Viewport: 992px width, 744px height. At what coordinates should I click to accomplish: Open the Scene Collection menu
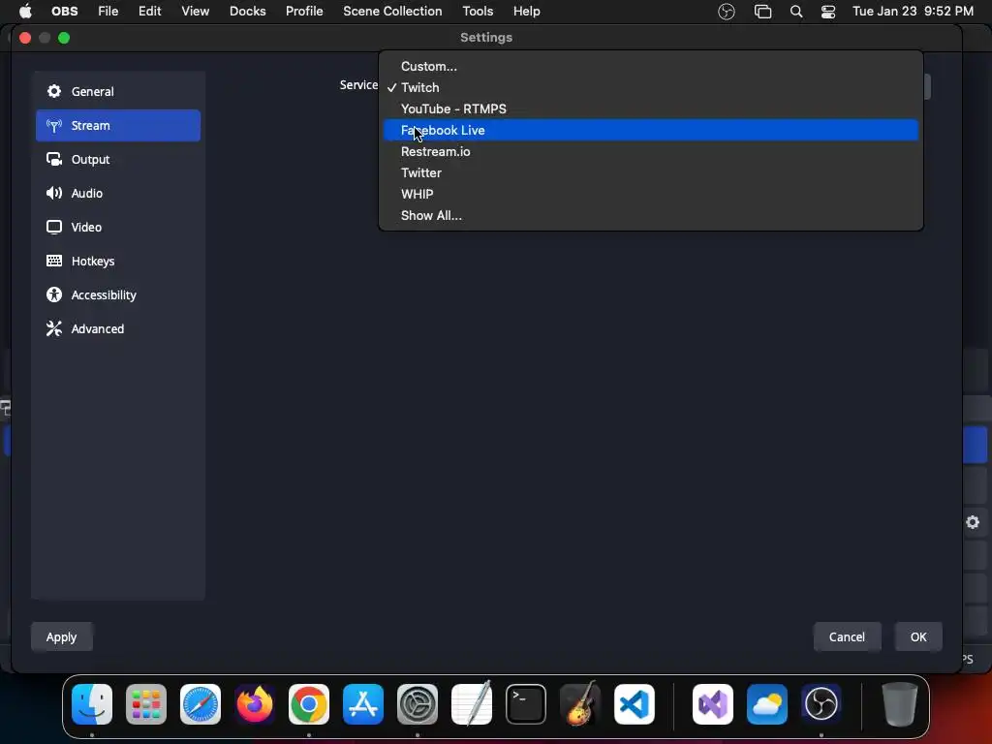click(392, 12)
